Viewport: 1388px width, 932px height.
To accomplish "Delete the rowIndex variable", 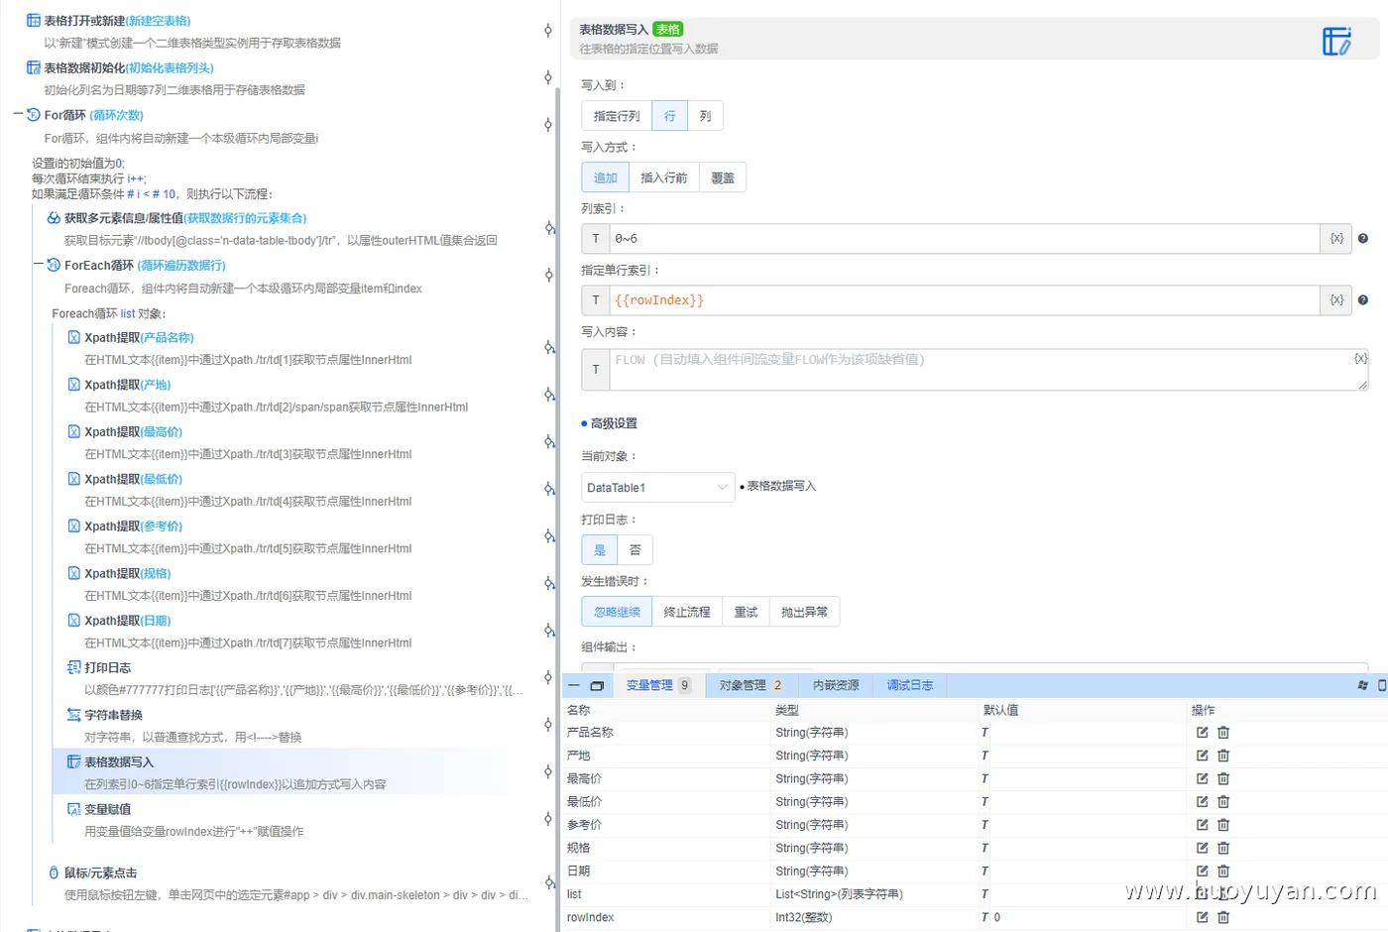I will 1223,917.
